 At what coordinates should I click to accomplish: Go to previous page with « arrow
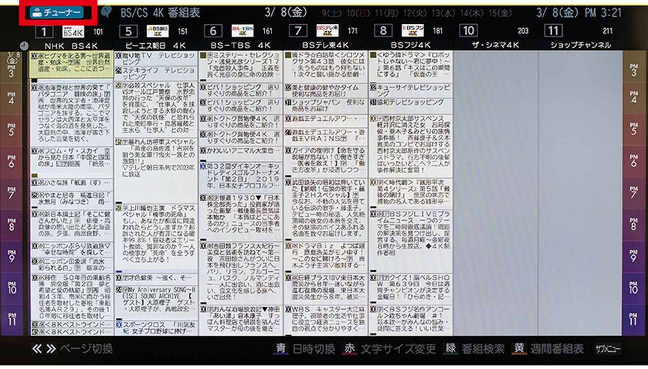click(x=37, y=349)
